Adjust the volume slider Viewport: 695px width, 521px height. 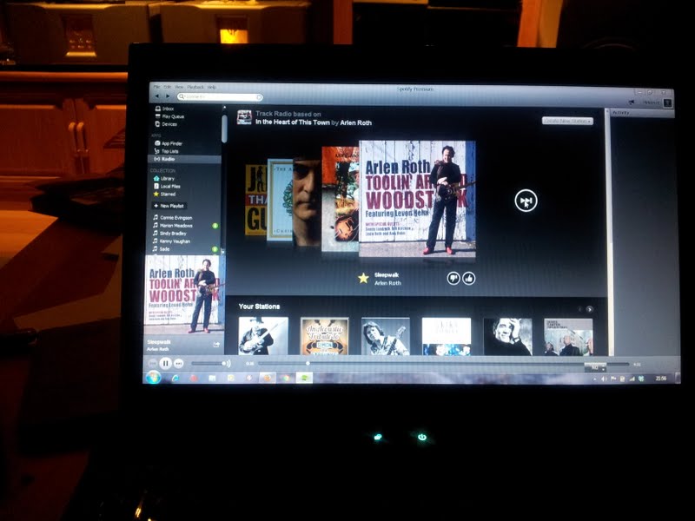click(208, 364)
